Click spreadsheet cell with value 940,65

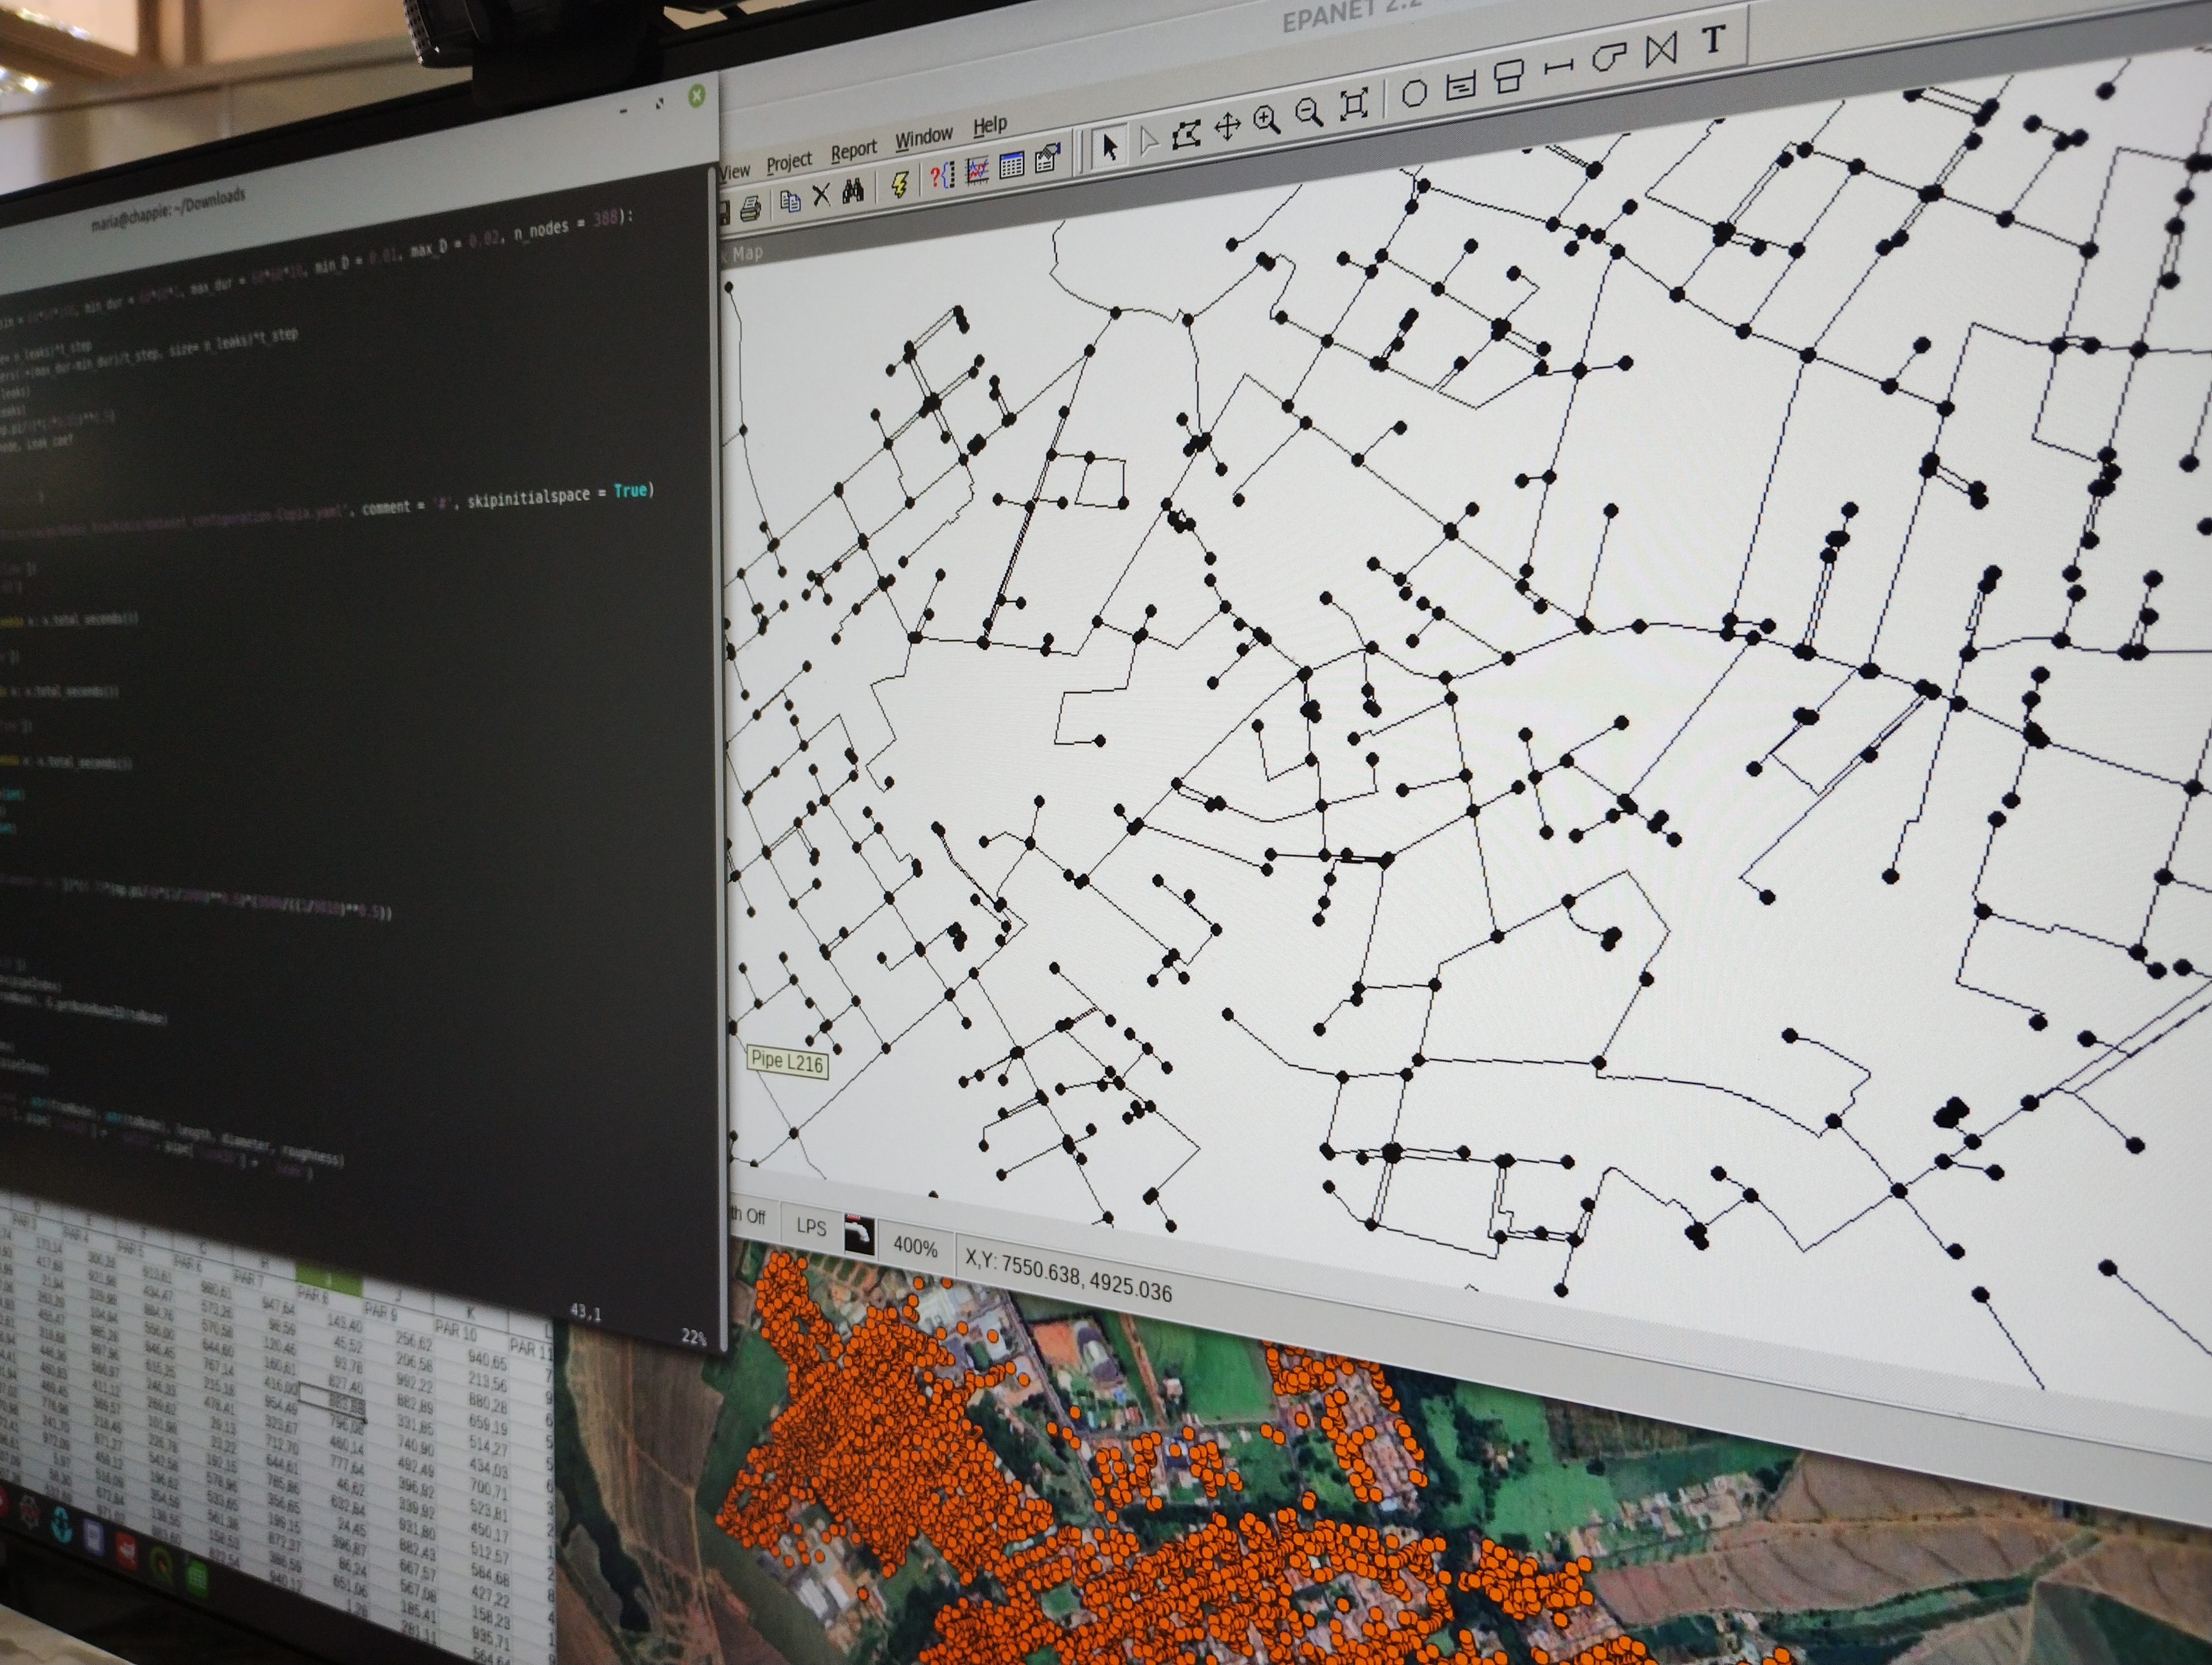pos(487,1360)
